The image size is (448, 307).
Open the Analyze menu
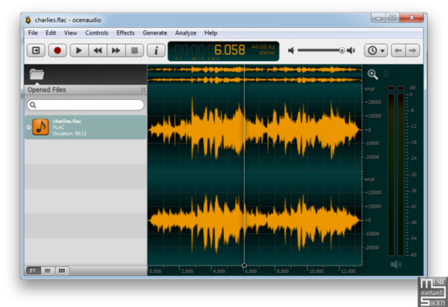tap(185, 33)
